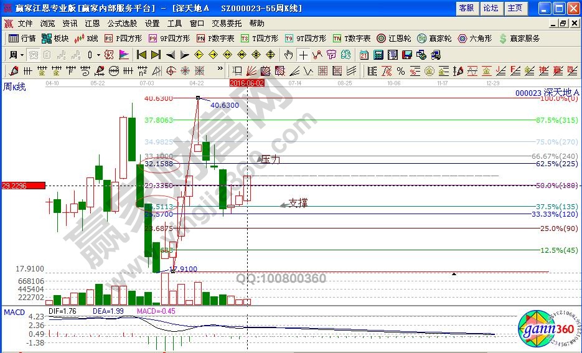Open the 交易委托 menu

[x=227, y=23]
